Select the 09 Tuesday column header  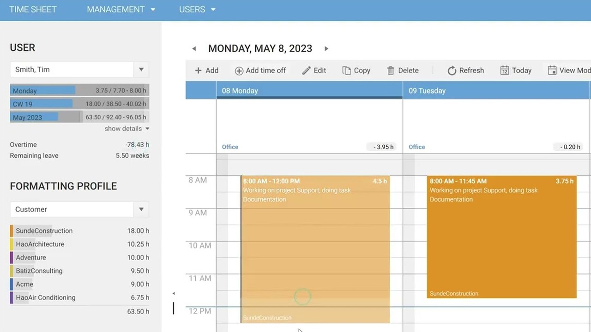click(x=496, y=90)
